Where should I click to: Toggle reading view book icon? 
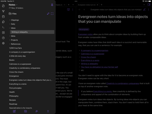coord(69,9)
